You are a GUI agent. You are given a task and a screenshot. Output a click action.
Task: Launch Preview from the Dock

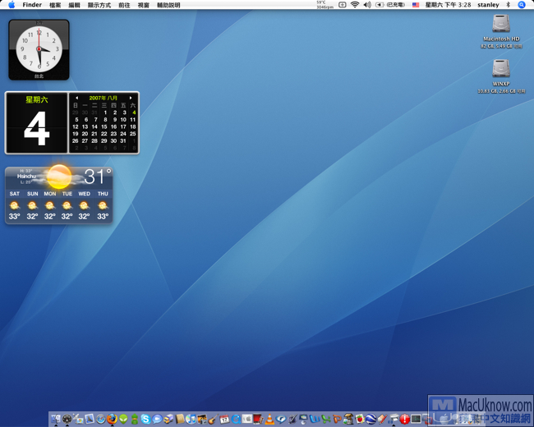(x=90, y=419)
